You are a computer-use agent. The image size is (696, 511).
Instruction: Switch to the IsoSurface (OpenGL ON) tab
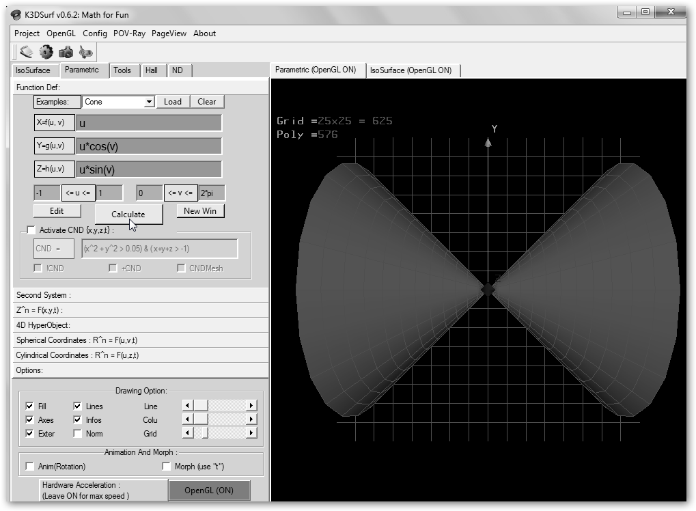coord(411,70)
